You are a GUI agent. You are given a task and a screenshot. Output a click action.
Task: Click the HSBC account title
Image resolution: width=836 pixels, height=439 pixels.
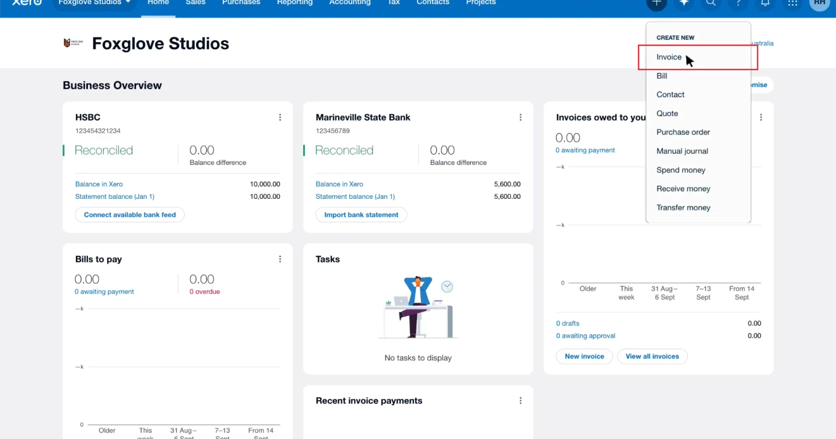point(88,117)
